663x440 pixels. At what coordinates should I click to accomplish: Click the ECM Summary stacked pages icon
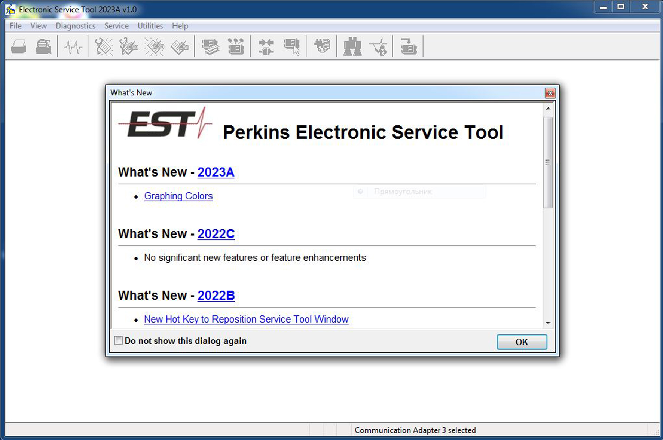(210, 47)
